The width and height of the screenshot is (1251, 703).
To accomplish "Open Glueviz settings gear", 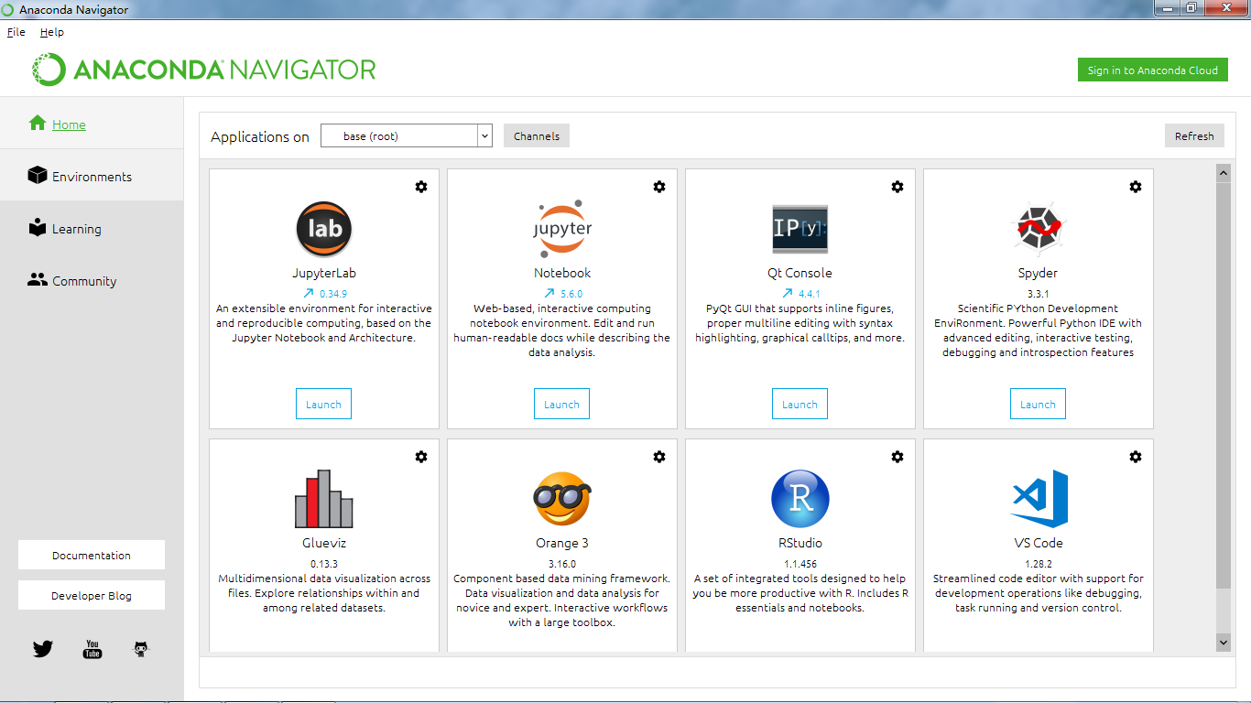I will tap(421, 457).
